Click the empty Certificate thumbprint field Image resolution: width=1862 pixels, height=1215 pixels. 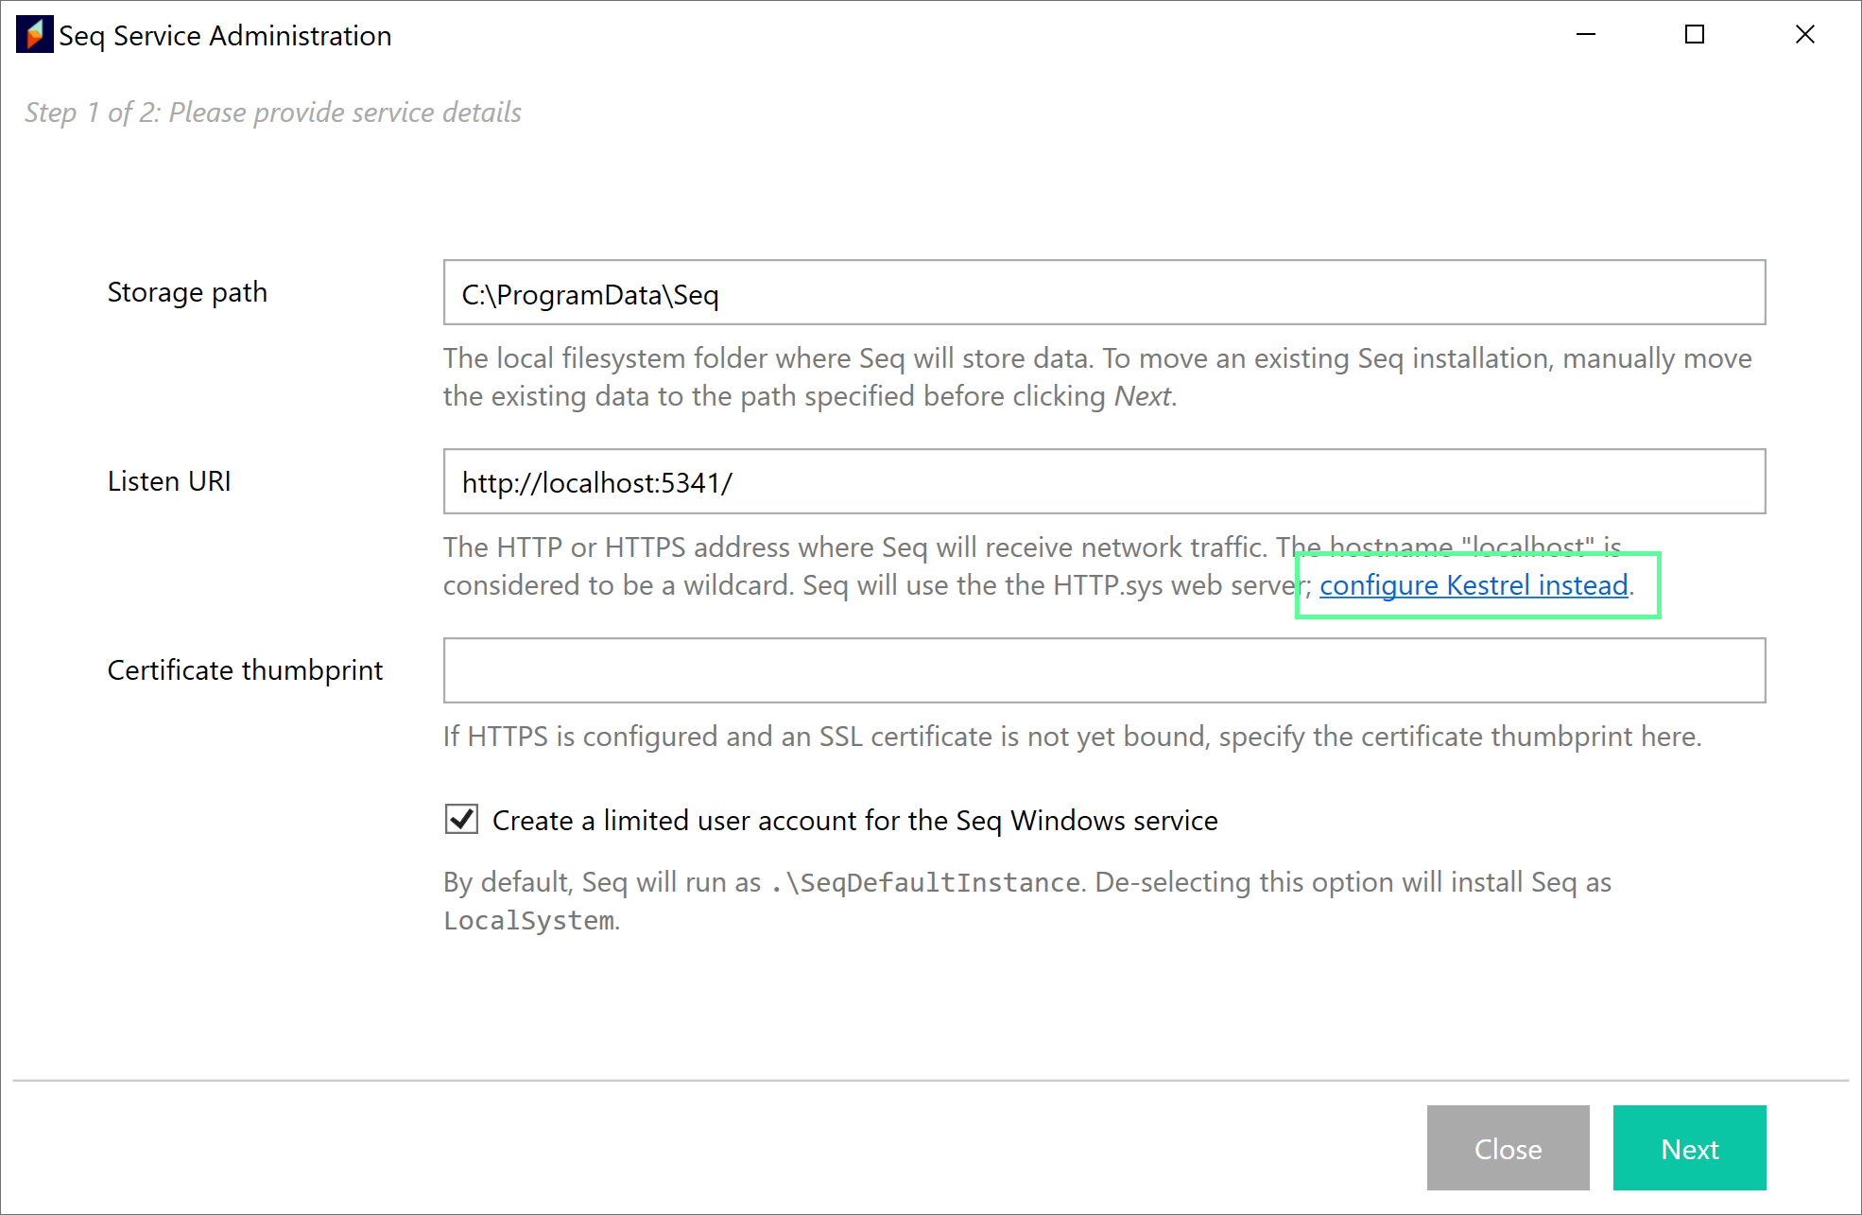(1103, 670)
